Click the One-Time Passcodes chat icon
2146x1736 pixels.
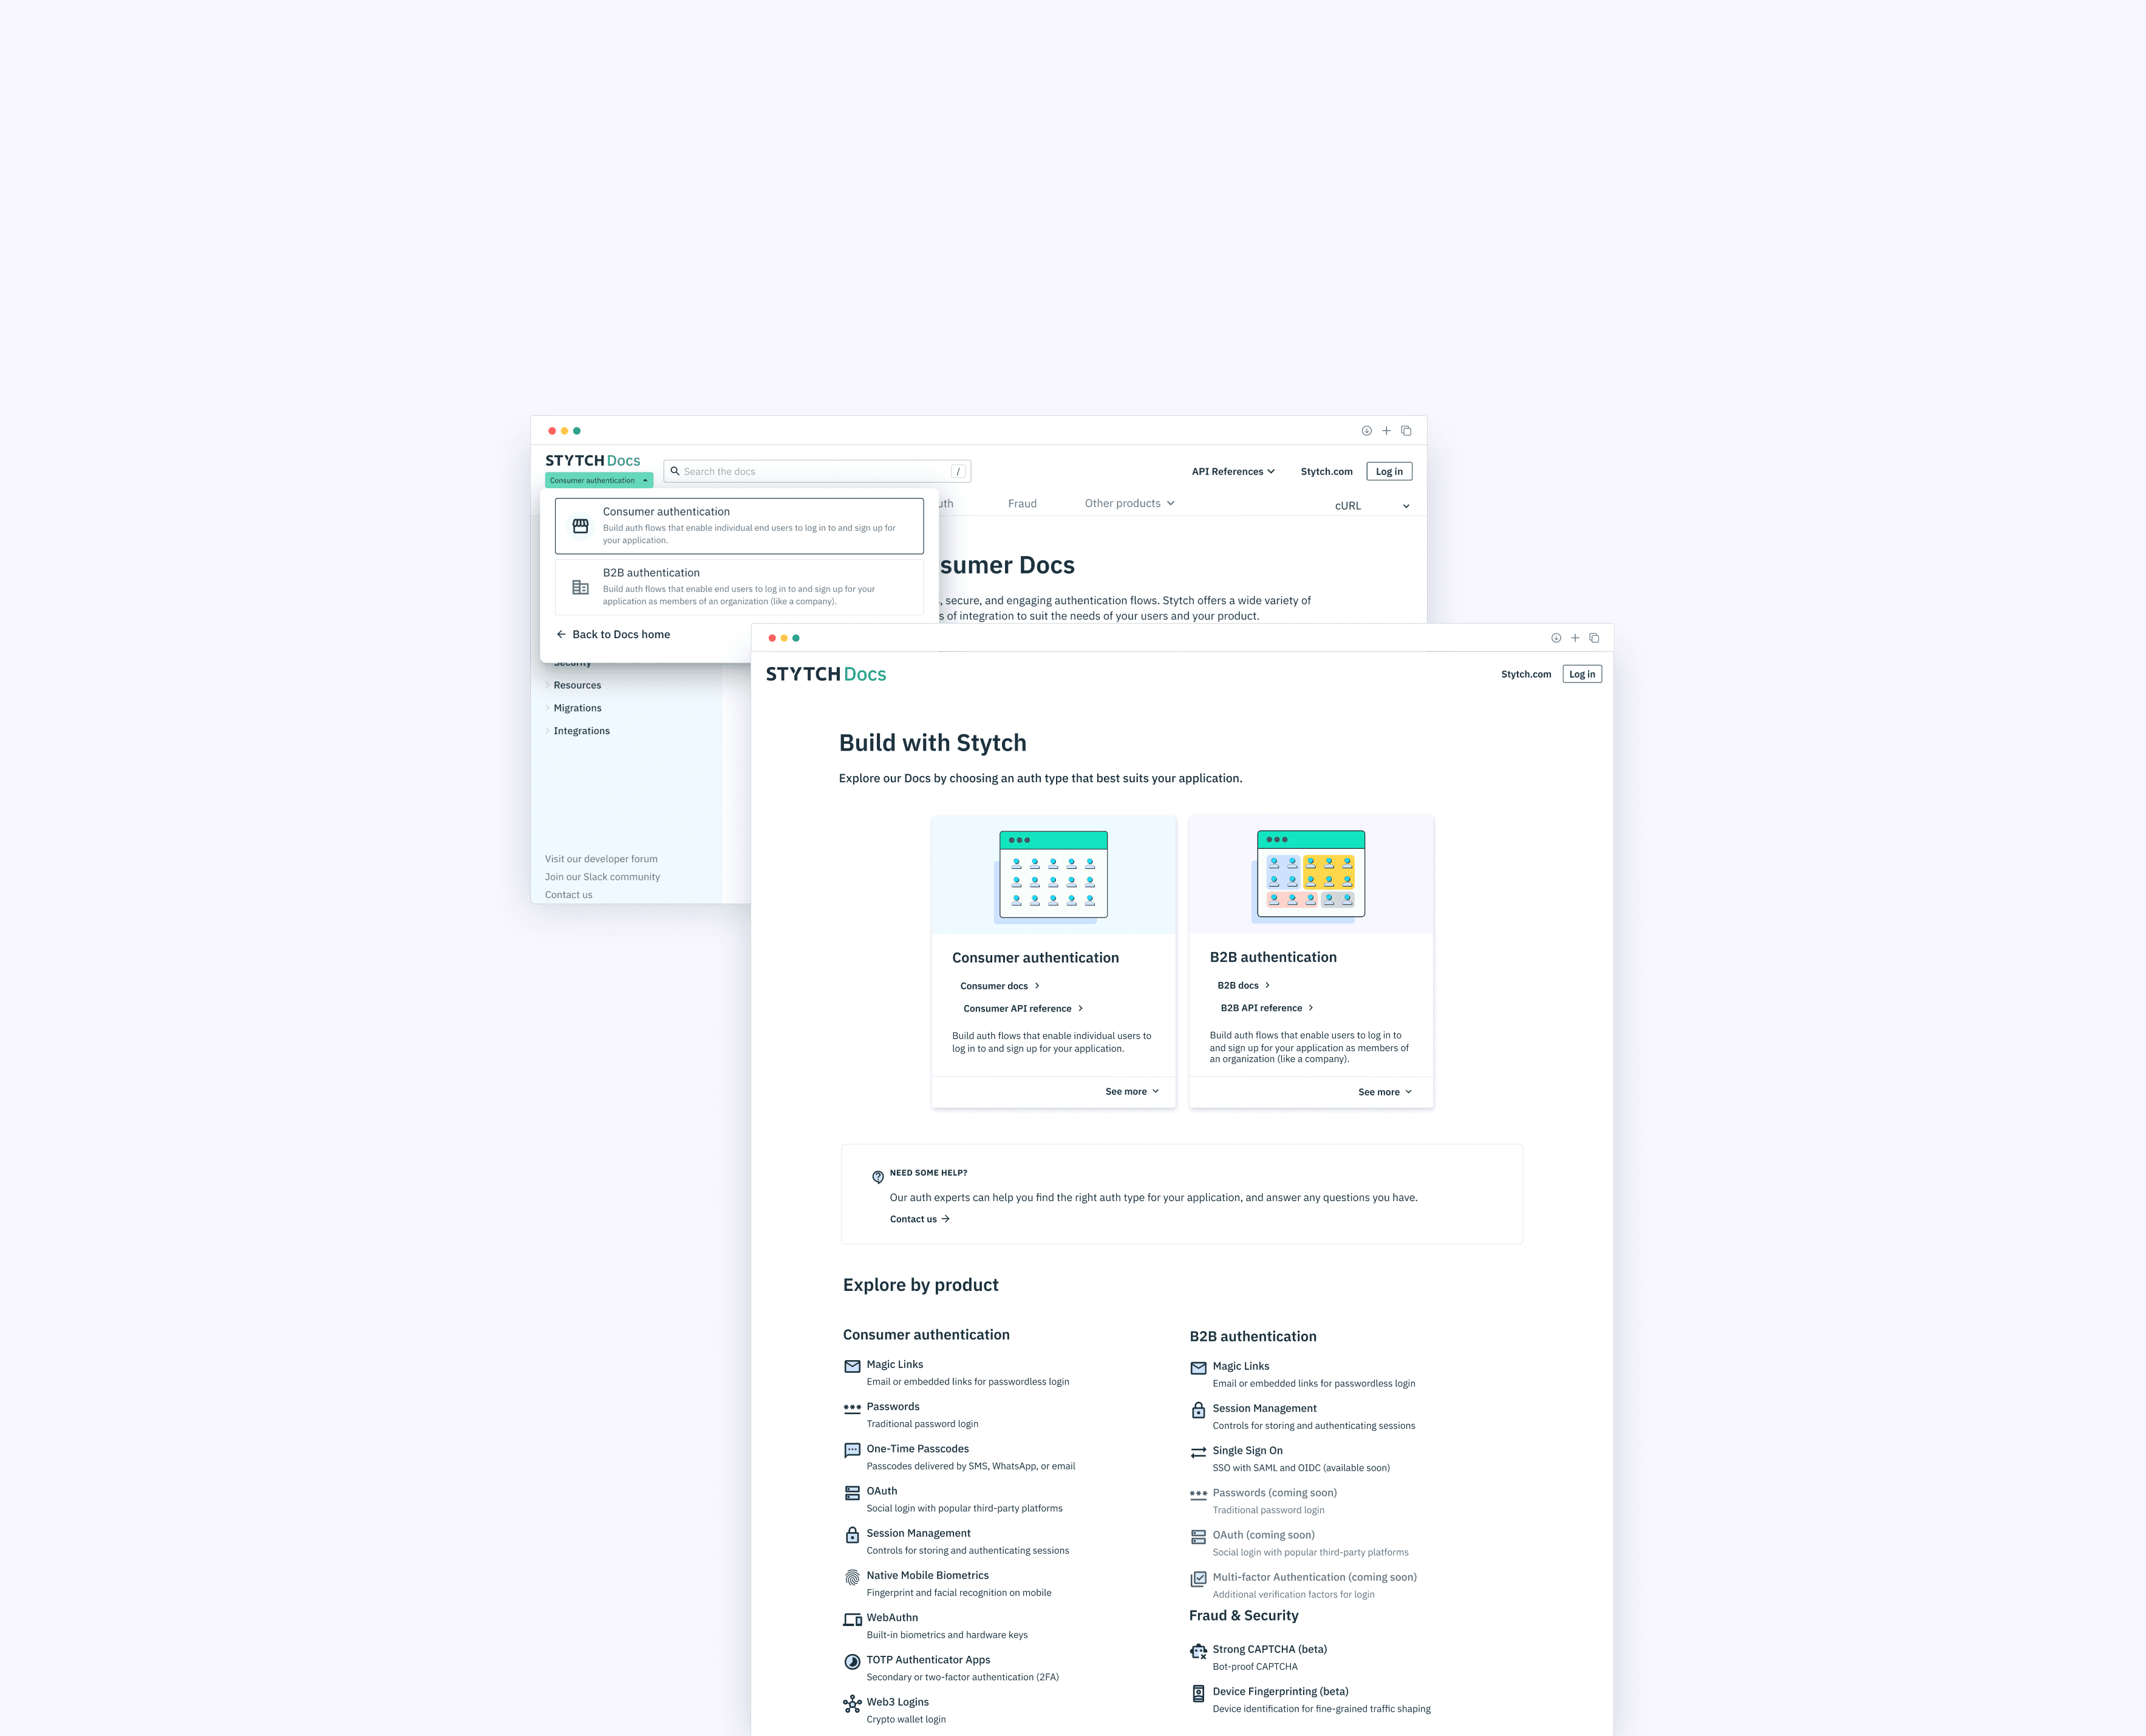point(852,1450)
